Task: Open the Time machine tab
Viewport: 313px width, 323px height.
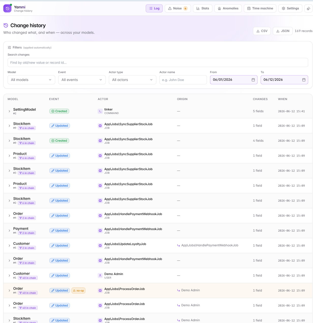Action: pyautogui.click(x=260, y=8)
